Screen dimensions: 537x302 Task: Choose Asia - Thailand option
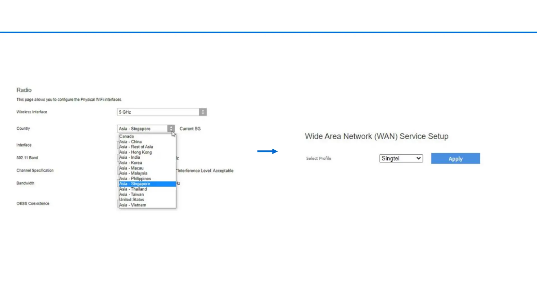(133, 189)
